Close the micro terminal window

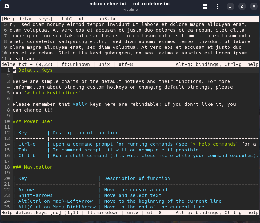click(254, 6)
